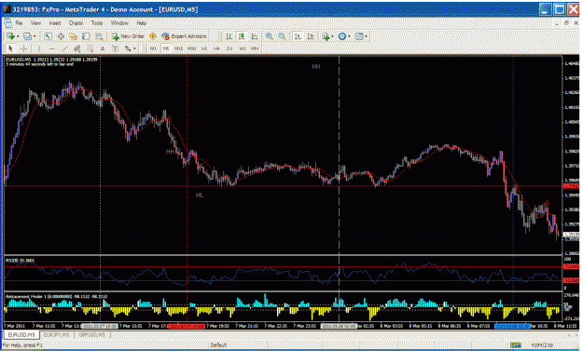Set timeframe to M1
The height and width of the screenshot is (351, 583).
[153, 48]
